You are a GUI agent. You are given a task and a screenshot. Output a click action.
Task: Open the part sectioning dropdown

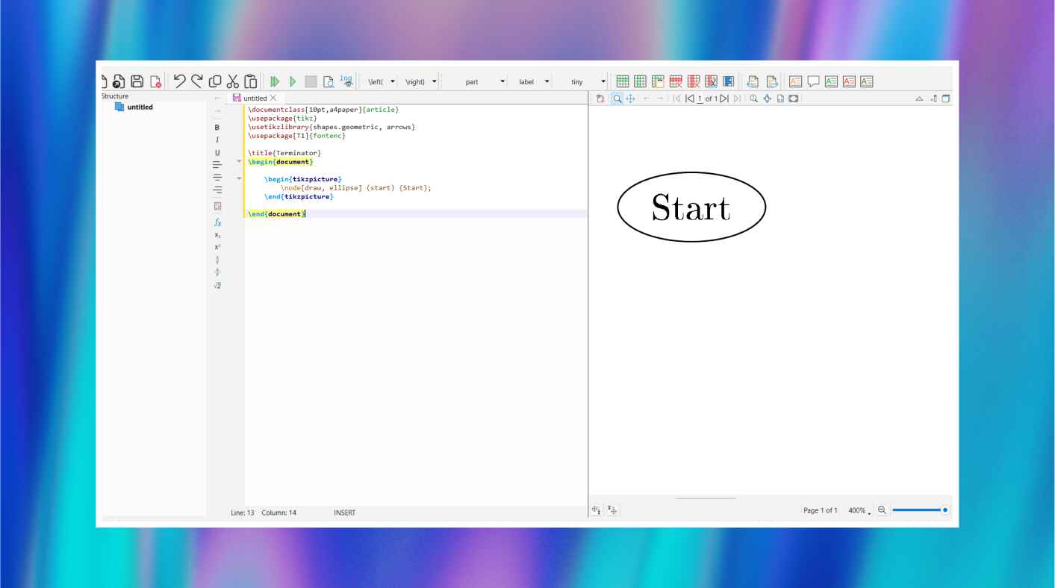(x=502, y=81)
